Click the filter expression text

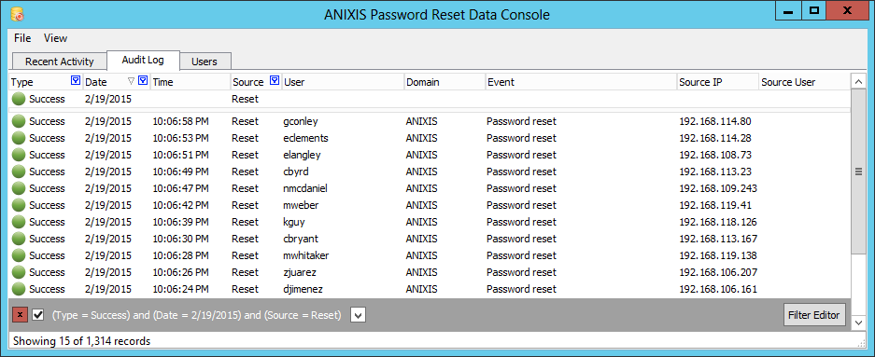[196, 315]
